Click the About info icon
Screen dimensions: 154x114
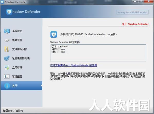tap(7, 86)
